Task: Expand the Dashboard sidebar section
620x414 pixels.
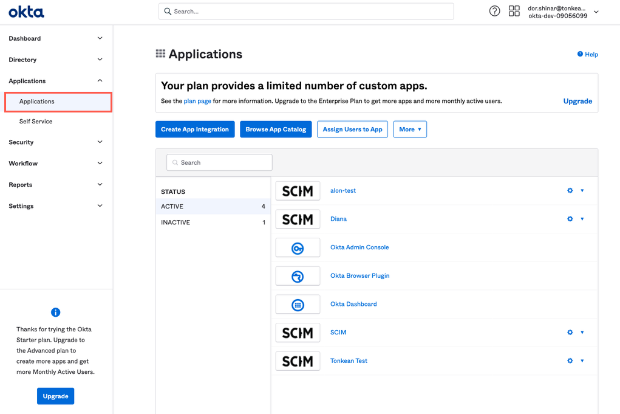Action: pos(56,38)
